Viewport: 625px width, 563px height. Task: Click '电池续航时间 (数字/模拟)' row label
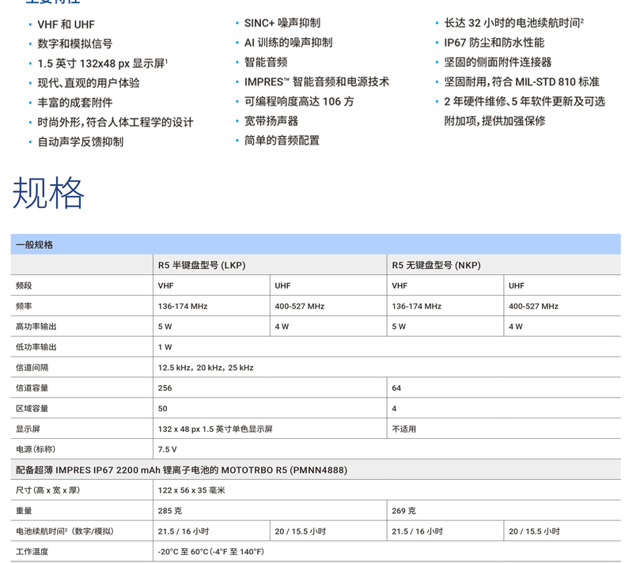click(x=65, y=531)
